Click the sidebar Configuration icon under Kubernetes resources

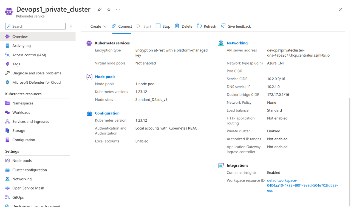(x=7, y=140)
